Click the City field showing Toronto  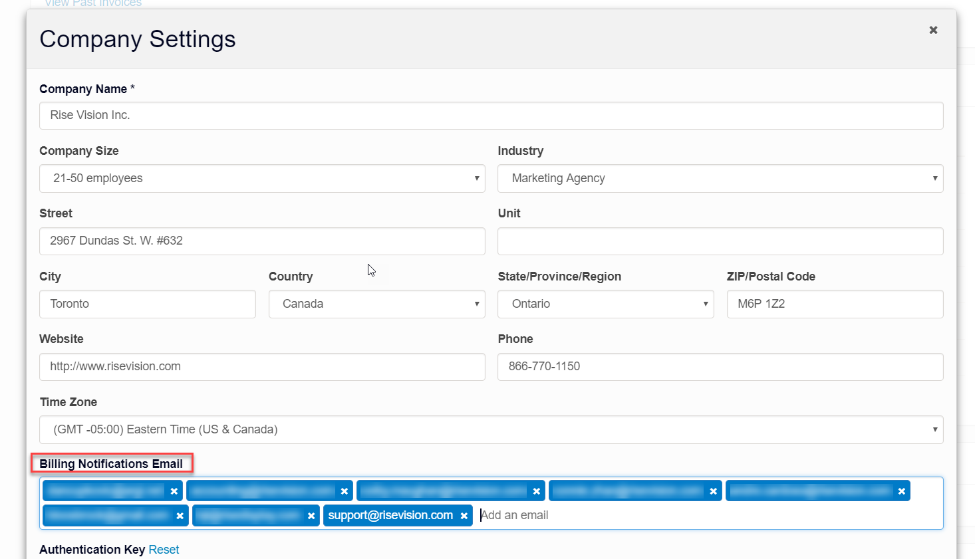tap(147, 304)
